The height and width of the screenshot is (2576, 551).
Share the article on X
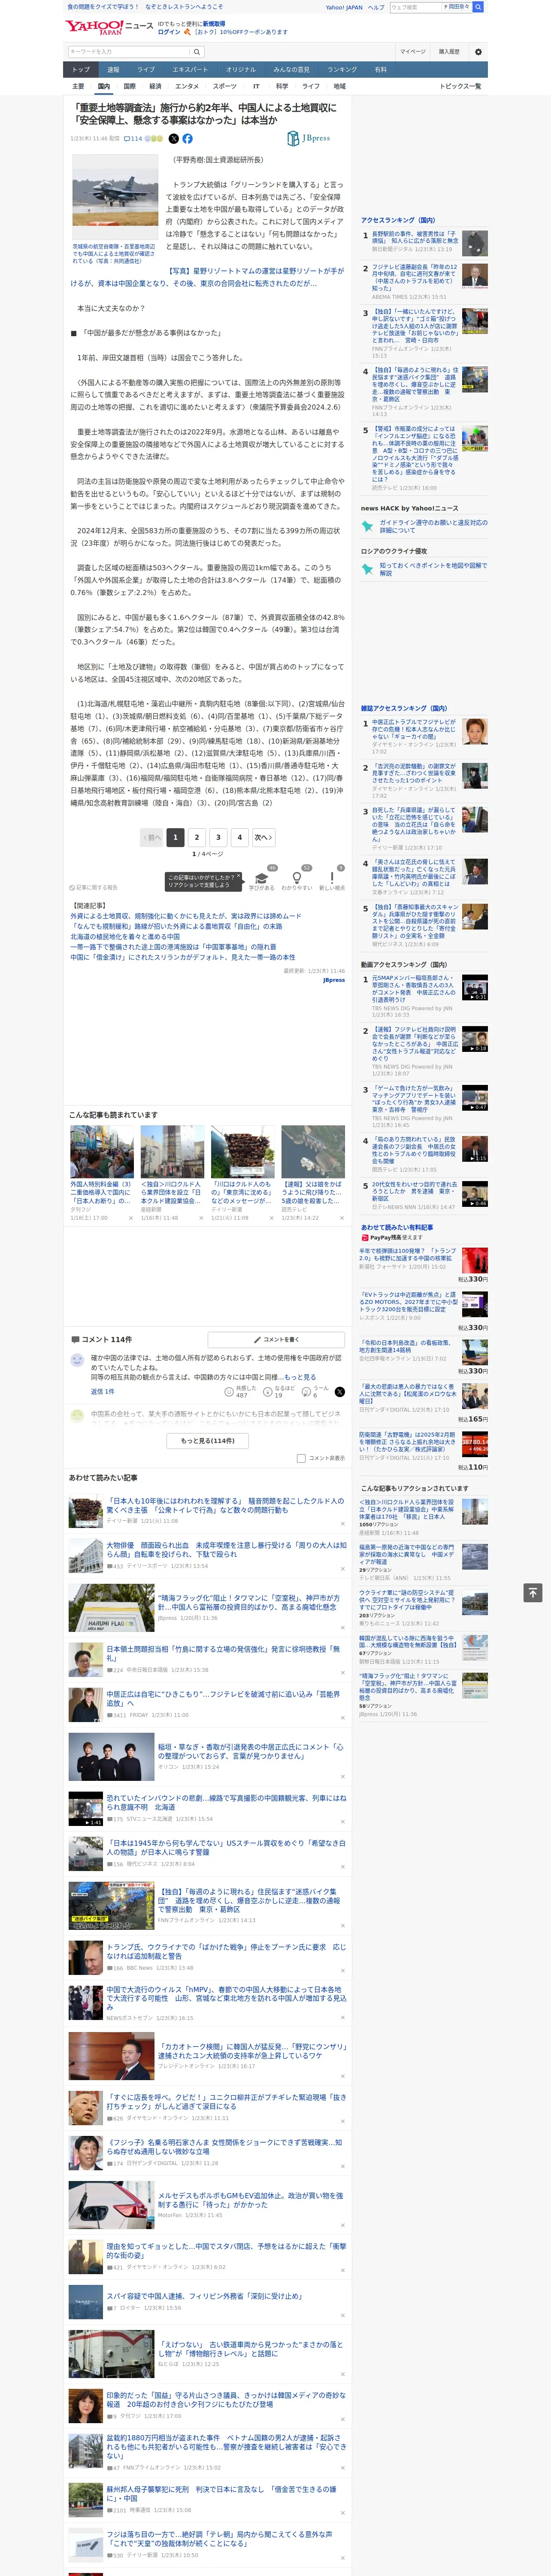point(174,139)
